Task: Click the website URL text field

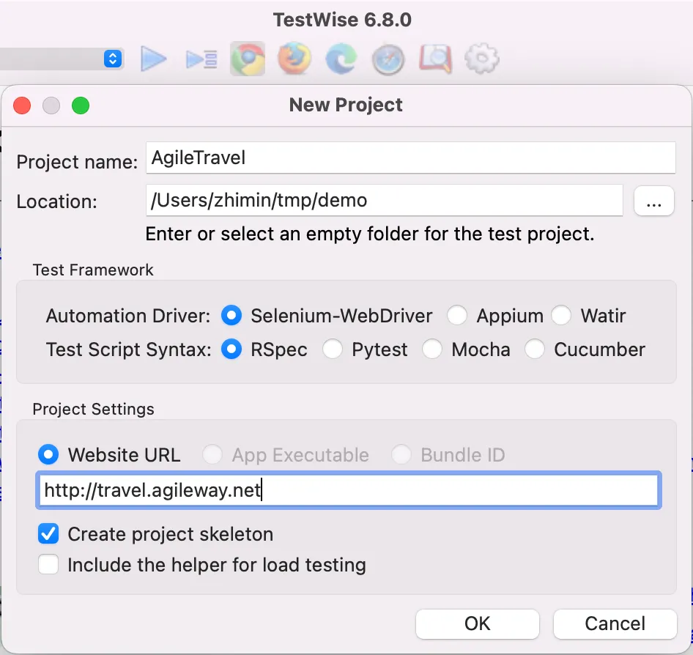Action: [348, 490]
